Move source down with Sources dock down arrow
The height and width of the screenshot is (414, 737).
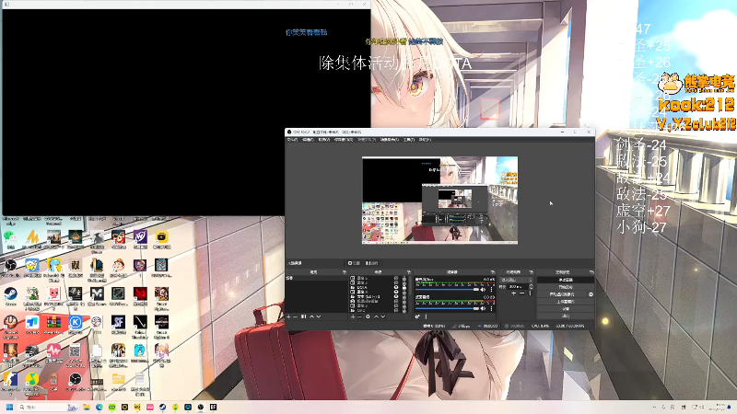[383, 316]
